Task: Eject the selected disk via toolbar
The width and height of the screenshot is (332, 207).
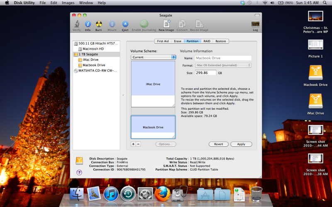Action: 125,26
